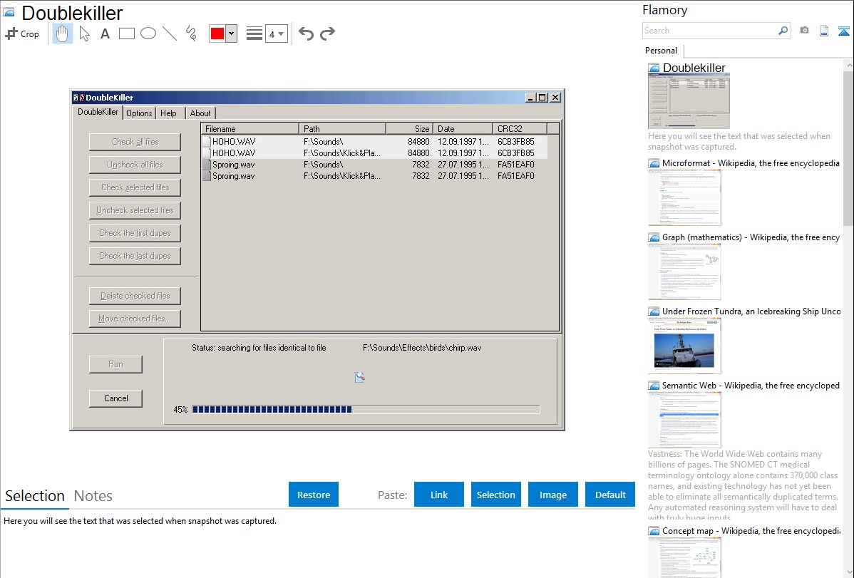The width and height of the screenshot is (854, 578).
Task: Tick checkbox for HOHO.WAV in Klick&Pla path
Action: point(207,153)
